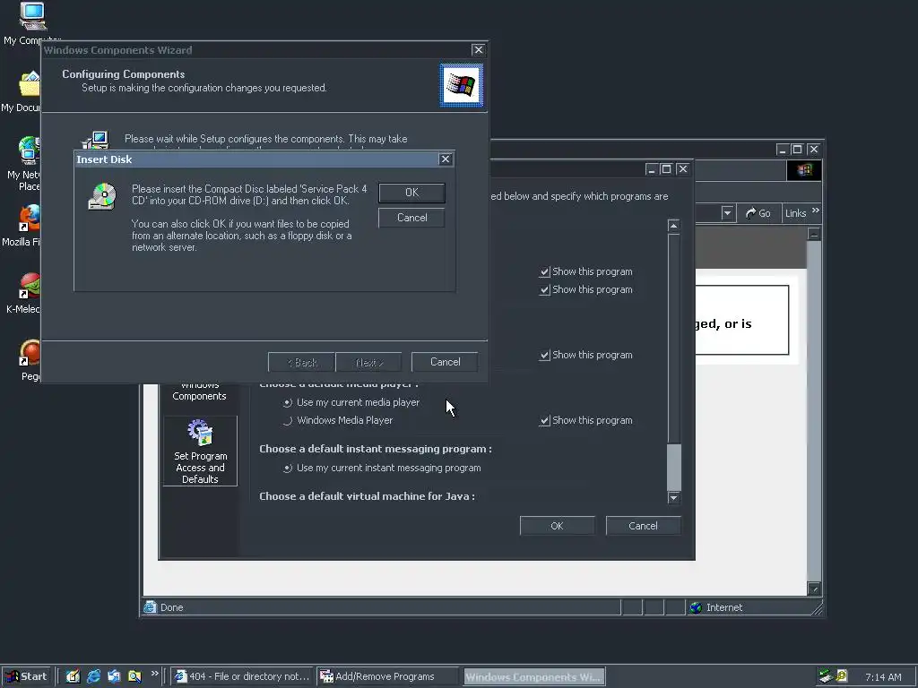Open My Network Places desktop icon

coord(30,150)
